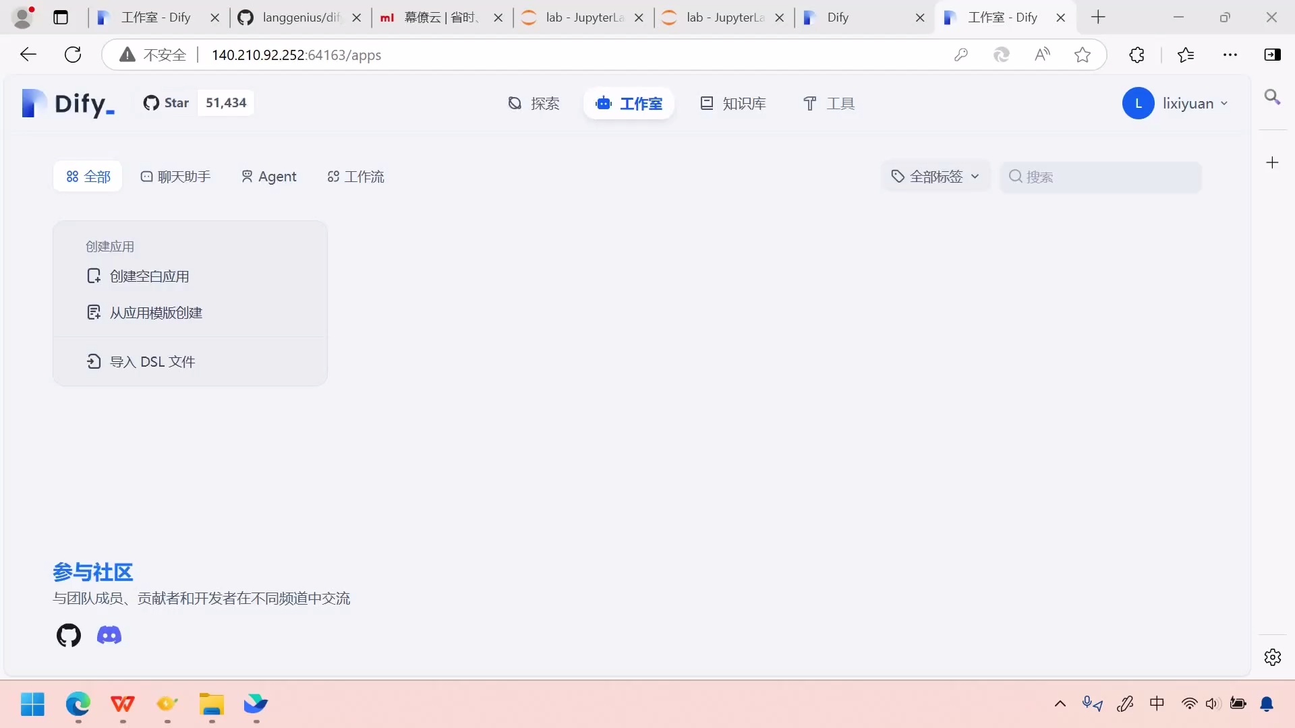Screen dimensions: 1295x728
Task: Open Dify's Discord community icon
Action: 109,636
